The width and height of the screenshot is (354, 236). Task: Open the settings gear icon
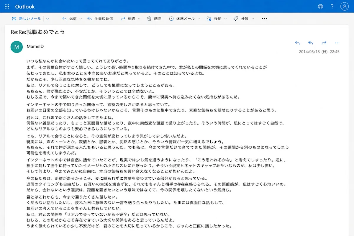(320, 6)
